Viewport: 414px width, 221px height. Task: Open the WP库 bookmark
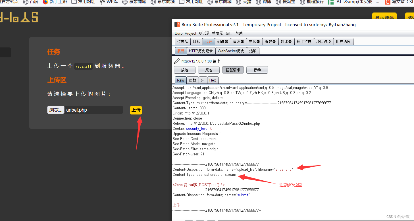click(x=109, y=2)
